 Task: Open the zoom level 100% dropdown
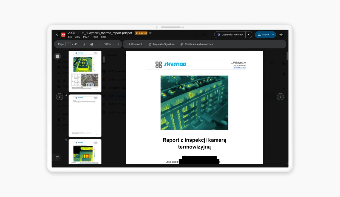tap(109, 44)
